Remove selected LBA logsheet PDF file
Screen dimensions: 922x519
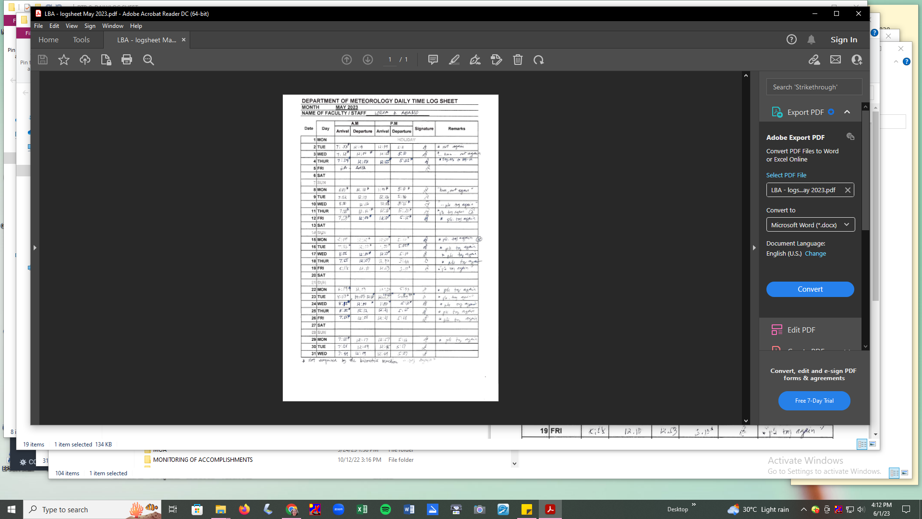pyautogui.click(x=848, y=190)
